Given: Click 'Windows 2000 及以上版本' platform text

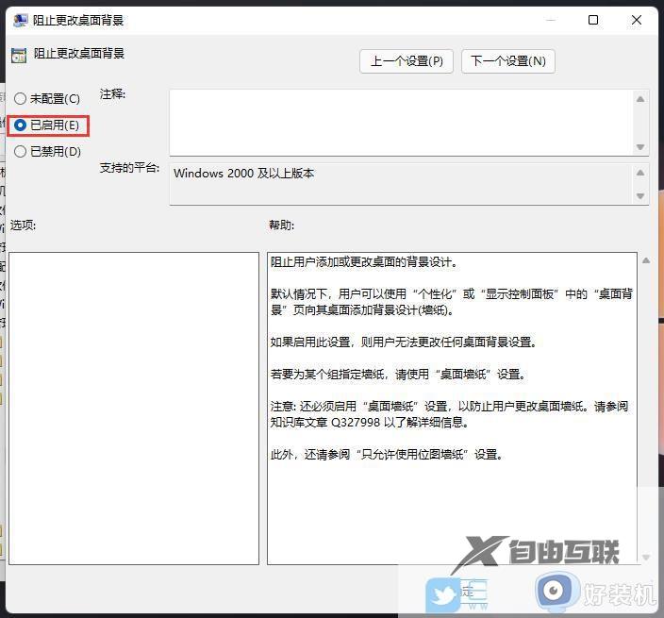Looking at the screenshot, I should [x=244, y=174].
